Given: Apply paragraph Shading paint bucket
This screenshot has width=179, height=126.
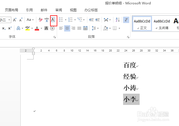Looking at the screenshot, I should [105, 28].
